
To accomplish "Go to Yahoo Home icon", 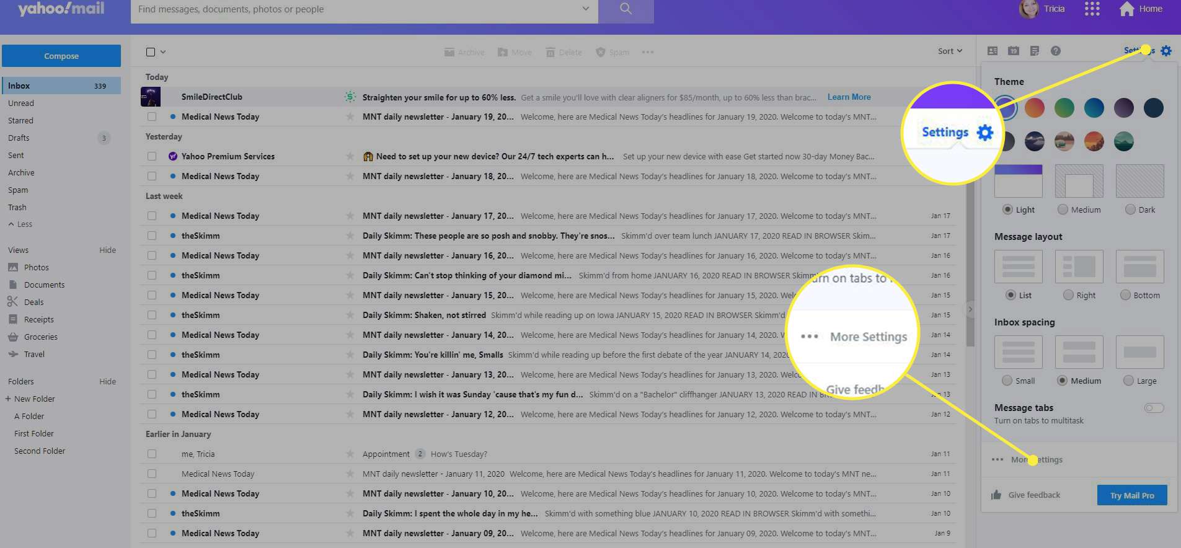I will tap(1126, 9).
